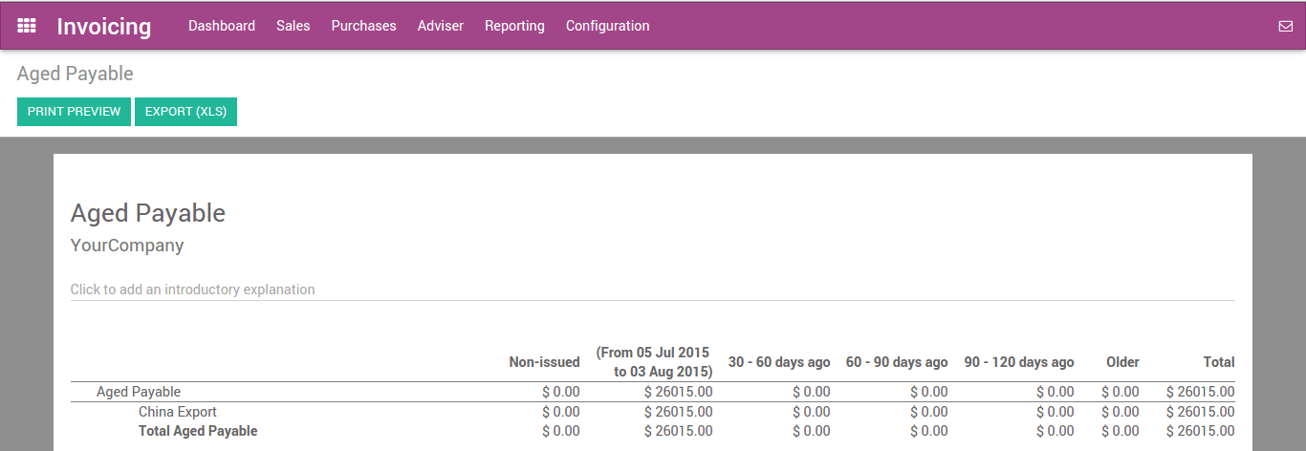Image resolution: width=1306 pixels, height=451 pixels.
Task: Click the Invoicing app title
Action: click(x=103, y=26)
